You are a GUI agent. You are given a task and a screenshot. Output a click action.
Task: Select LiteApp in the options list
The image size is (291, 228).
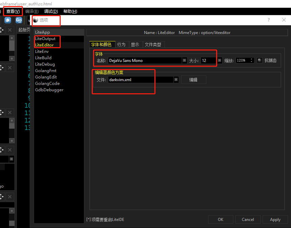[x=59, y=32]
